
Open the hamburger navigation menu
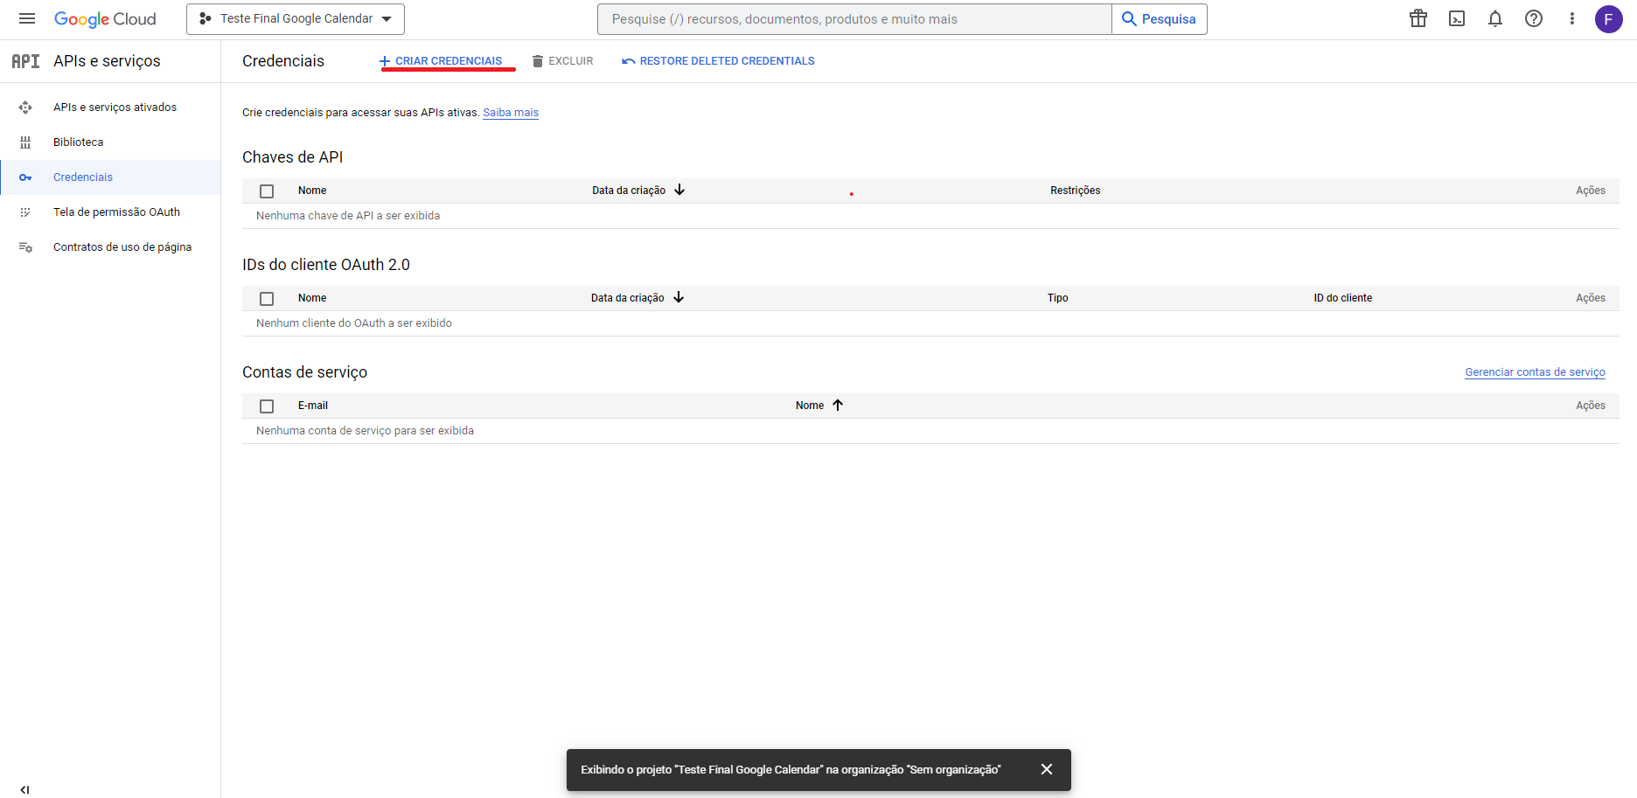pyautogui.click(x=27, y=18)
